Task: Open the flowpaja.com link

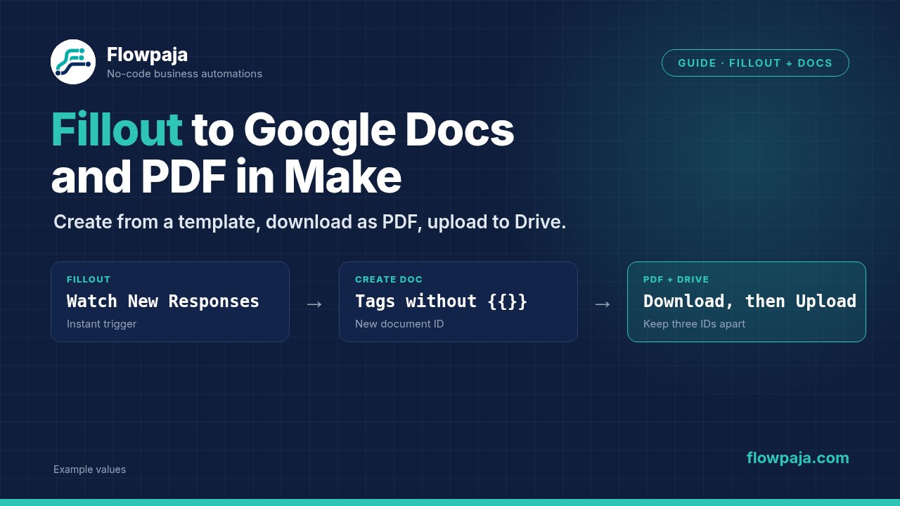Action: coord(798,458)
